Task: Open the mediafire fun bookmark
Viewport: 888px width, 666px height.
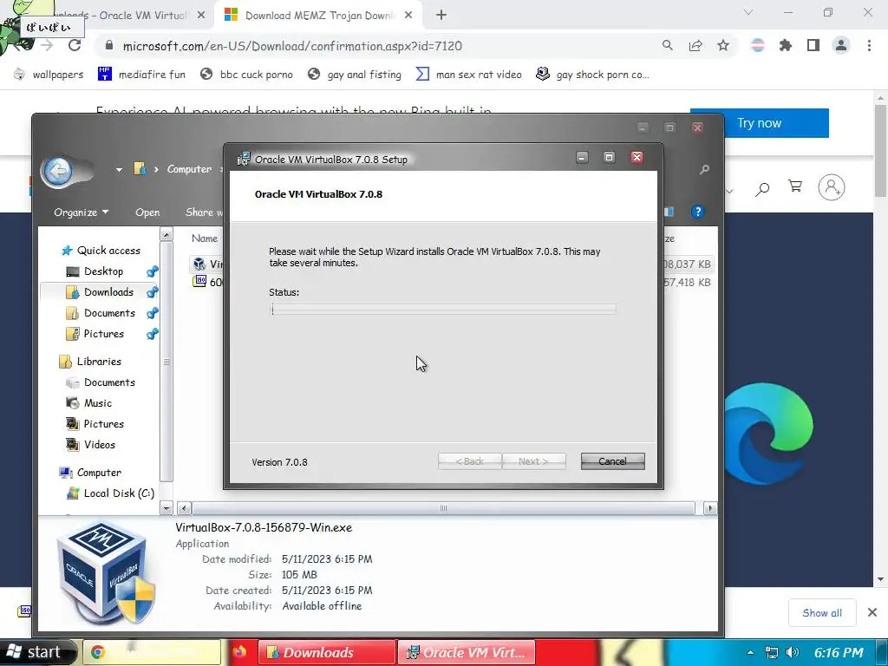Action: tap(141, 75)
